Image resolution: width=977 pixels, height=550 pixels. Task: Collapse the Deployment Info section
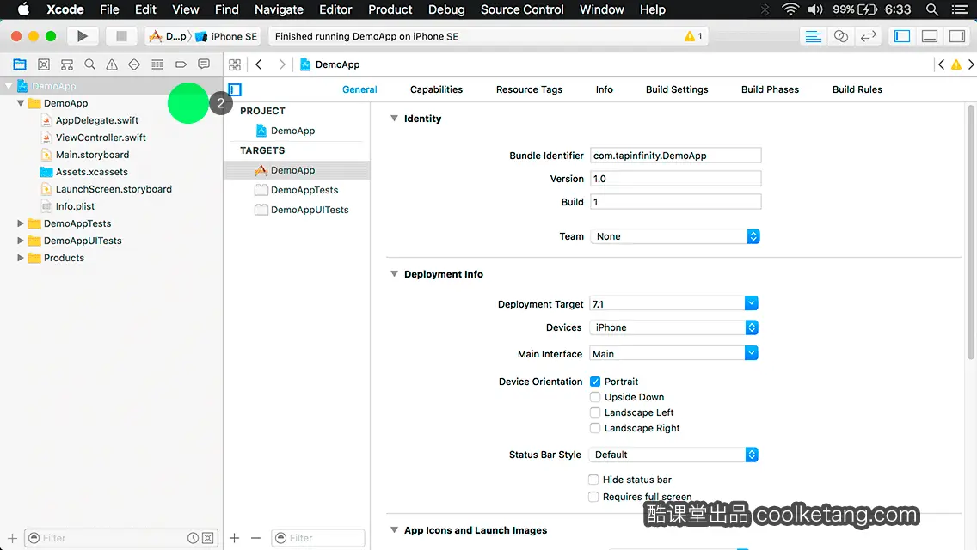[x=394, y=273]
